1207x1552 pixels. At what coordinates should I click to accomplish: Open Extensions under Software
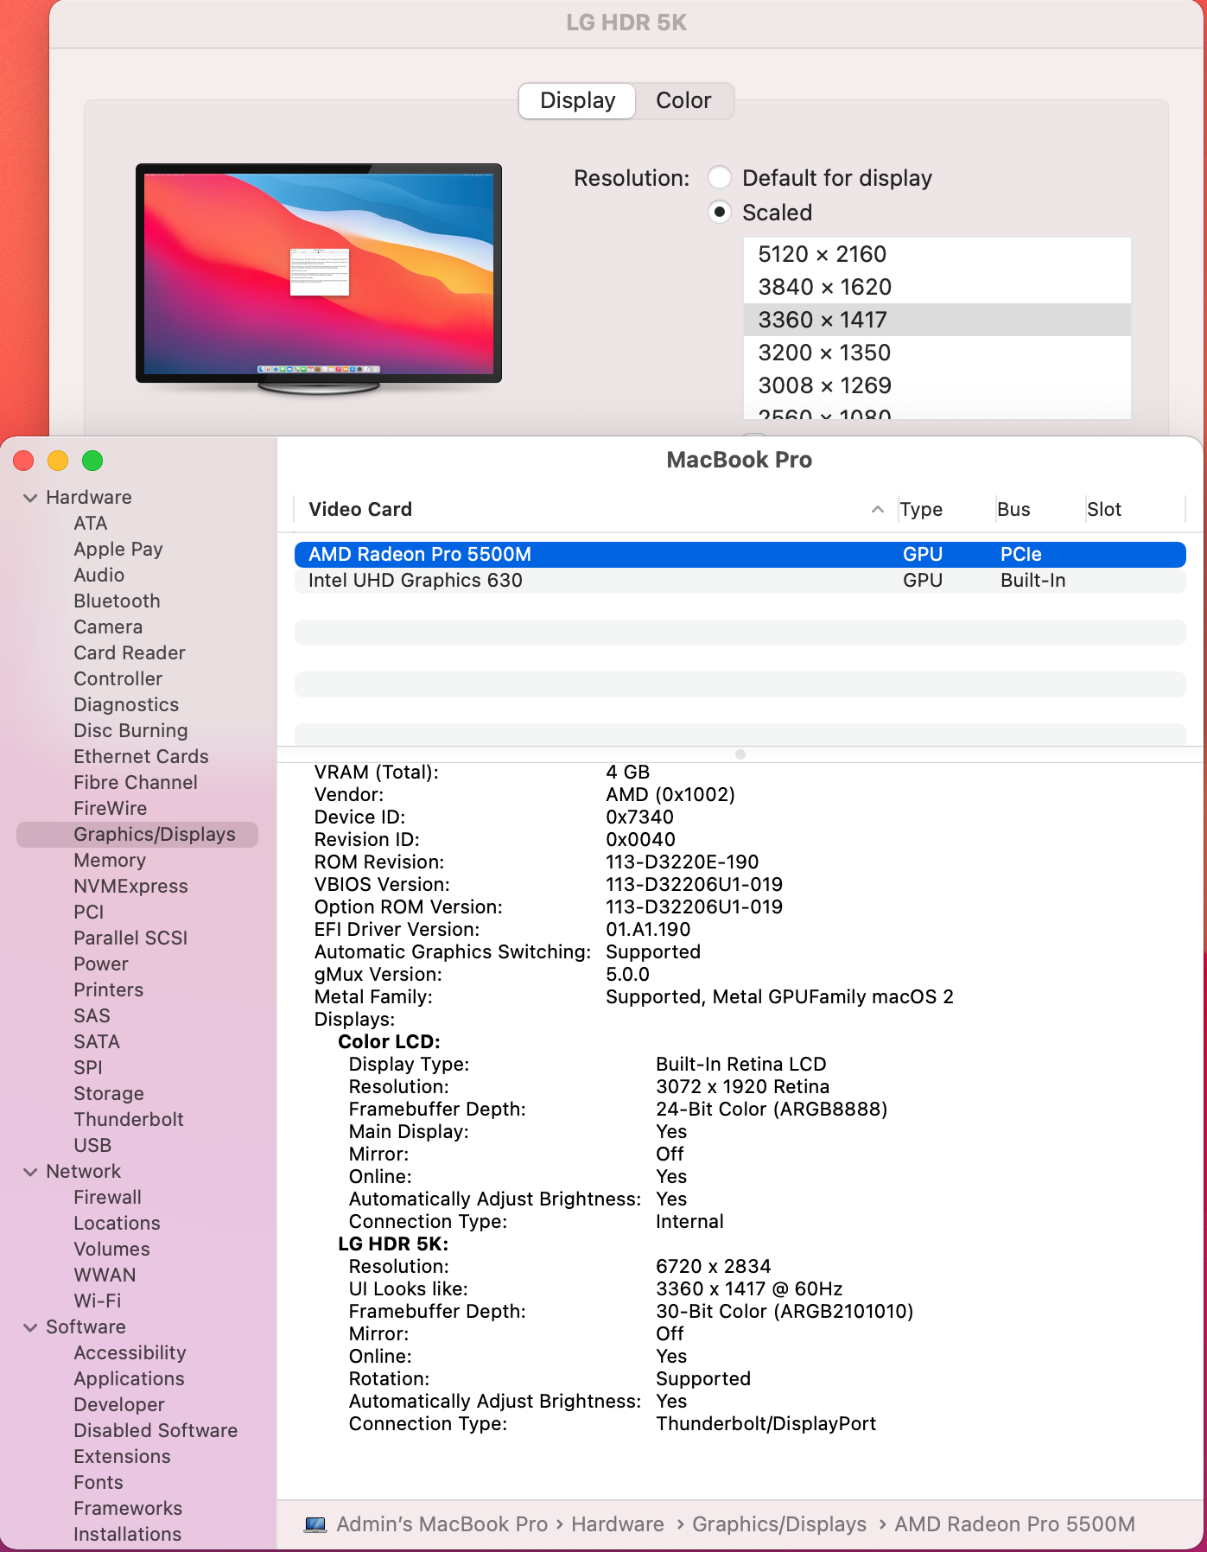122,1457
